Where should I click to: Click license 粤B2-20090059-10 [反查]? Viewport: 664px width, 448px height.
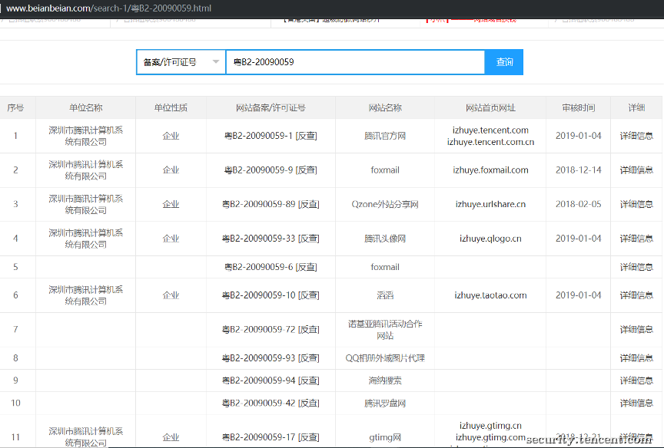(x=271, y=295)
